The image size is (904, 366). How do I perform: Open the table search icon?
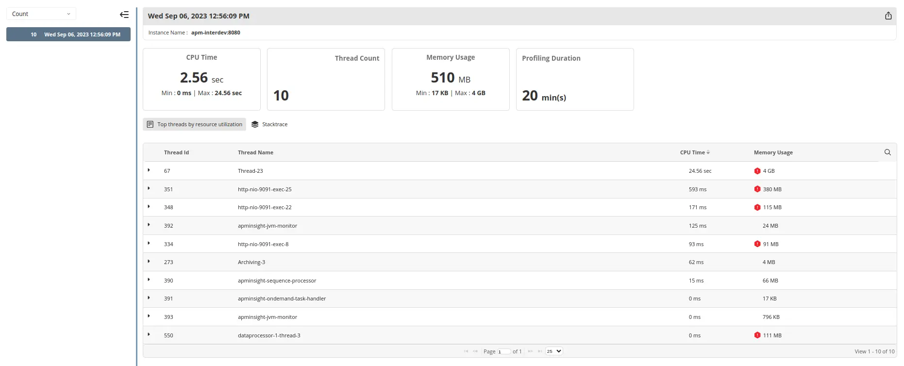pos(887,152)
